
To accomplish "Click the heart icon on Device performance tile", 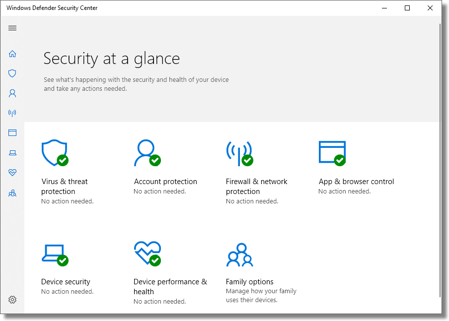I will [x=147, y=253].
